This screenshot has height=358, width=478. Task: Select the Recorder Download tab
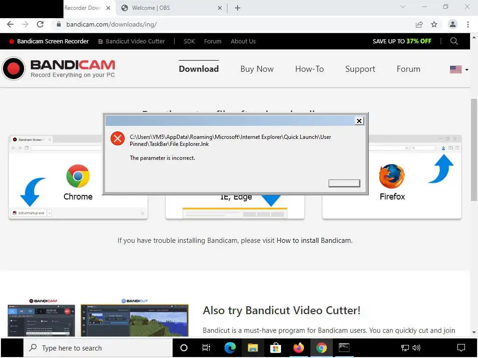pyautogui.click(x=82, y=8)
